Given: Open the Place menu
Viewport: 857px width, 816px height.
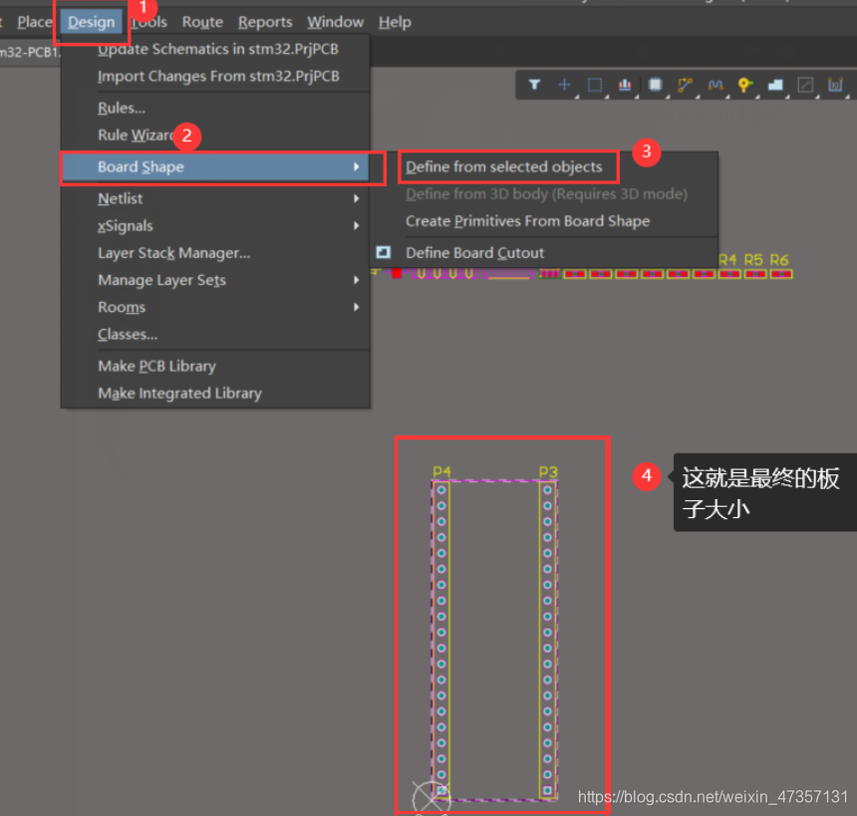Looking at the screenshot, I should tap(35, 22).
